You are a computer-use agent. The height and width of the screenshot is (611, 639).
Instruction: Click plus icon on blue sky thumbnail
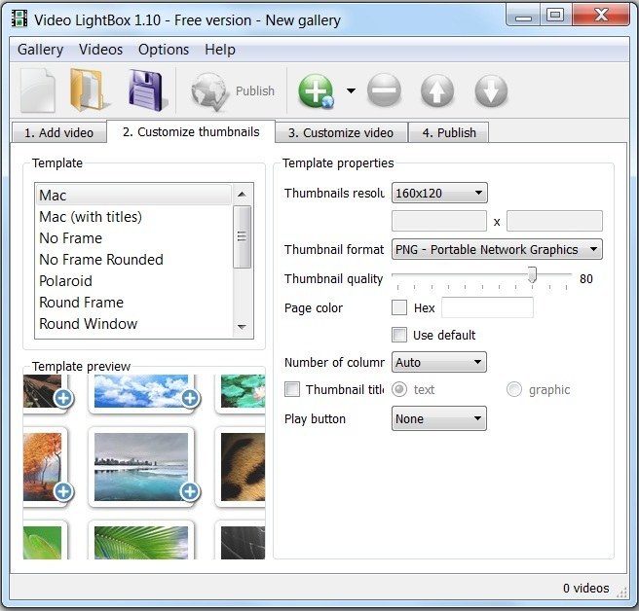click(x=190, y=398)
